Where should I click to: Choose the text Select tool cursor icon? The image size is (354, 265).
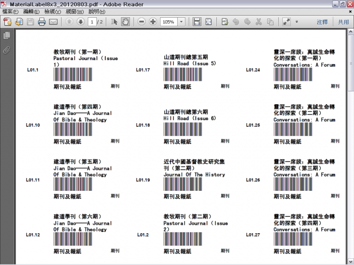click(114, 22)
